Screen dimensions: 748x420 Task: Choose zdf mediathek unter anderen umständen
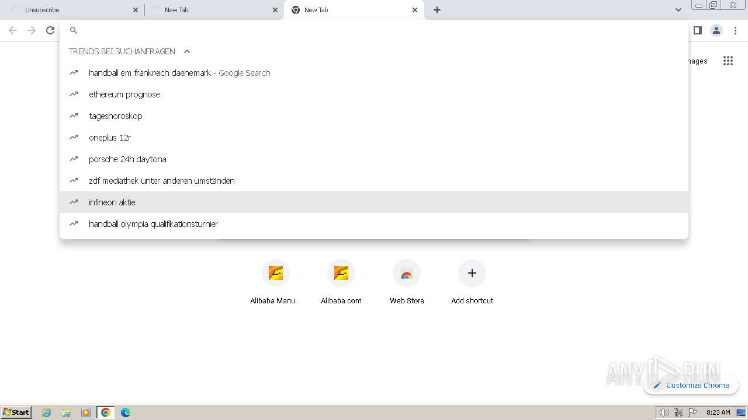pos(374,181)
